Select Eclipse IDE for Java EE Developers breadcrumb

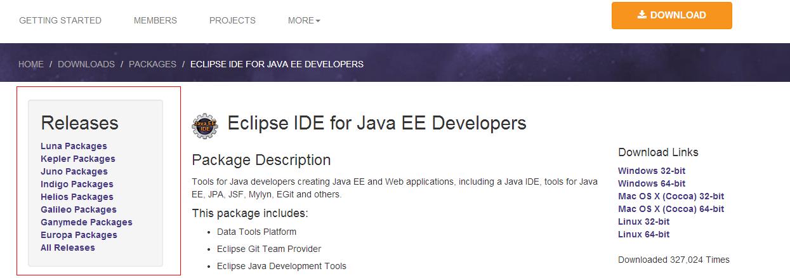[277, 64]
